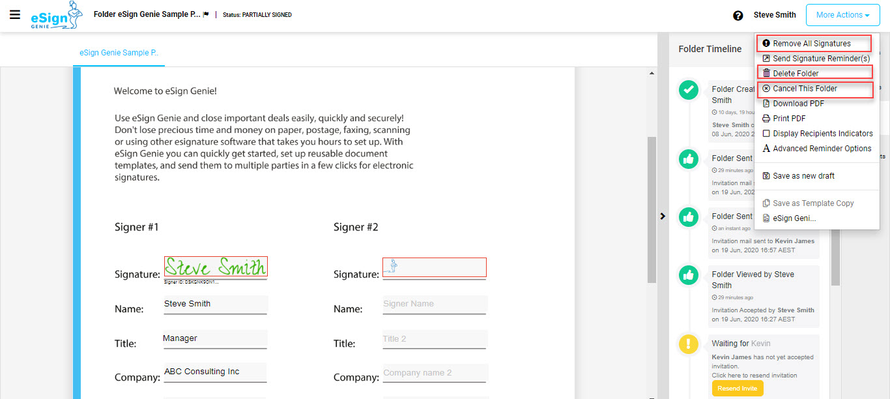
Task: Click the Folder Created checkmark marker
Action: pyautogui.click(x=689, y=90)
